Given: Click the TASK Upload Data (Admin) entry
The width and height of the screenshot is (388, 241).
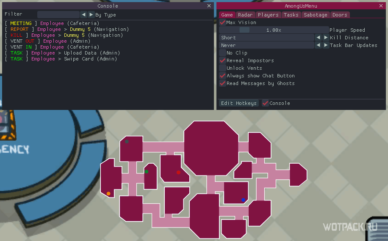Looking at the screenshot, I should [x=62, y=53].
